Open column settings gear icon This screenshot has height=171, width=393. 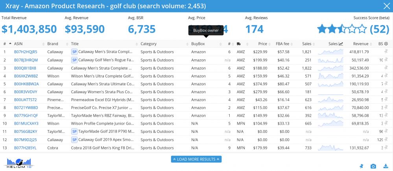pyautogui.click(x=386, y=44)
